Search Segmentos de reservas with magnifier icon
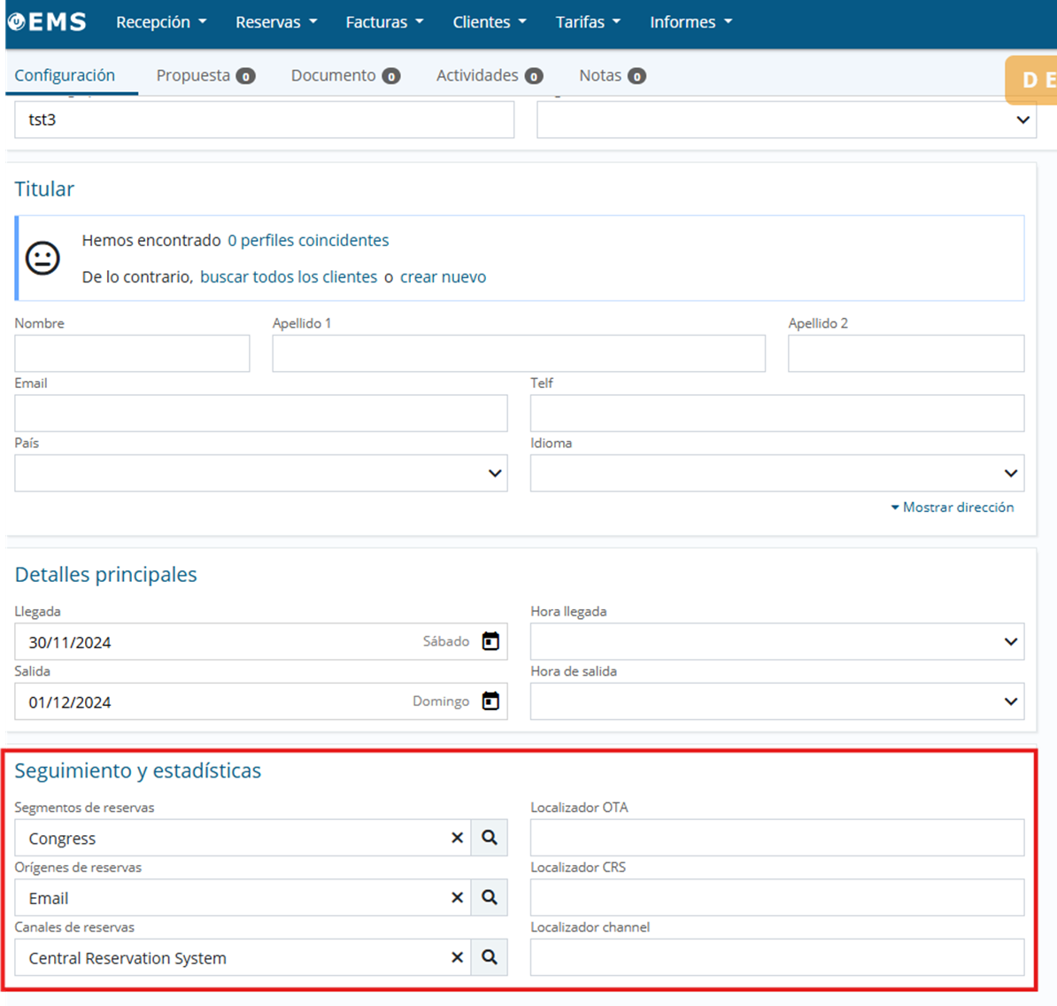1057x1006 pixels. (490, 838)
